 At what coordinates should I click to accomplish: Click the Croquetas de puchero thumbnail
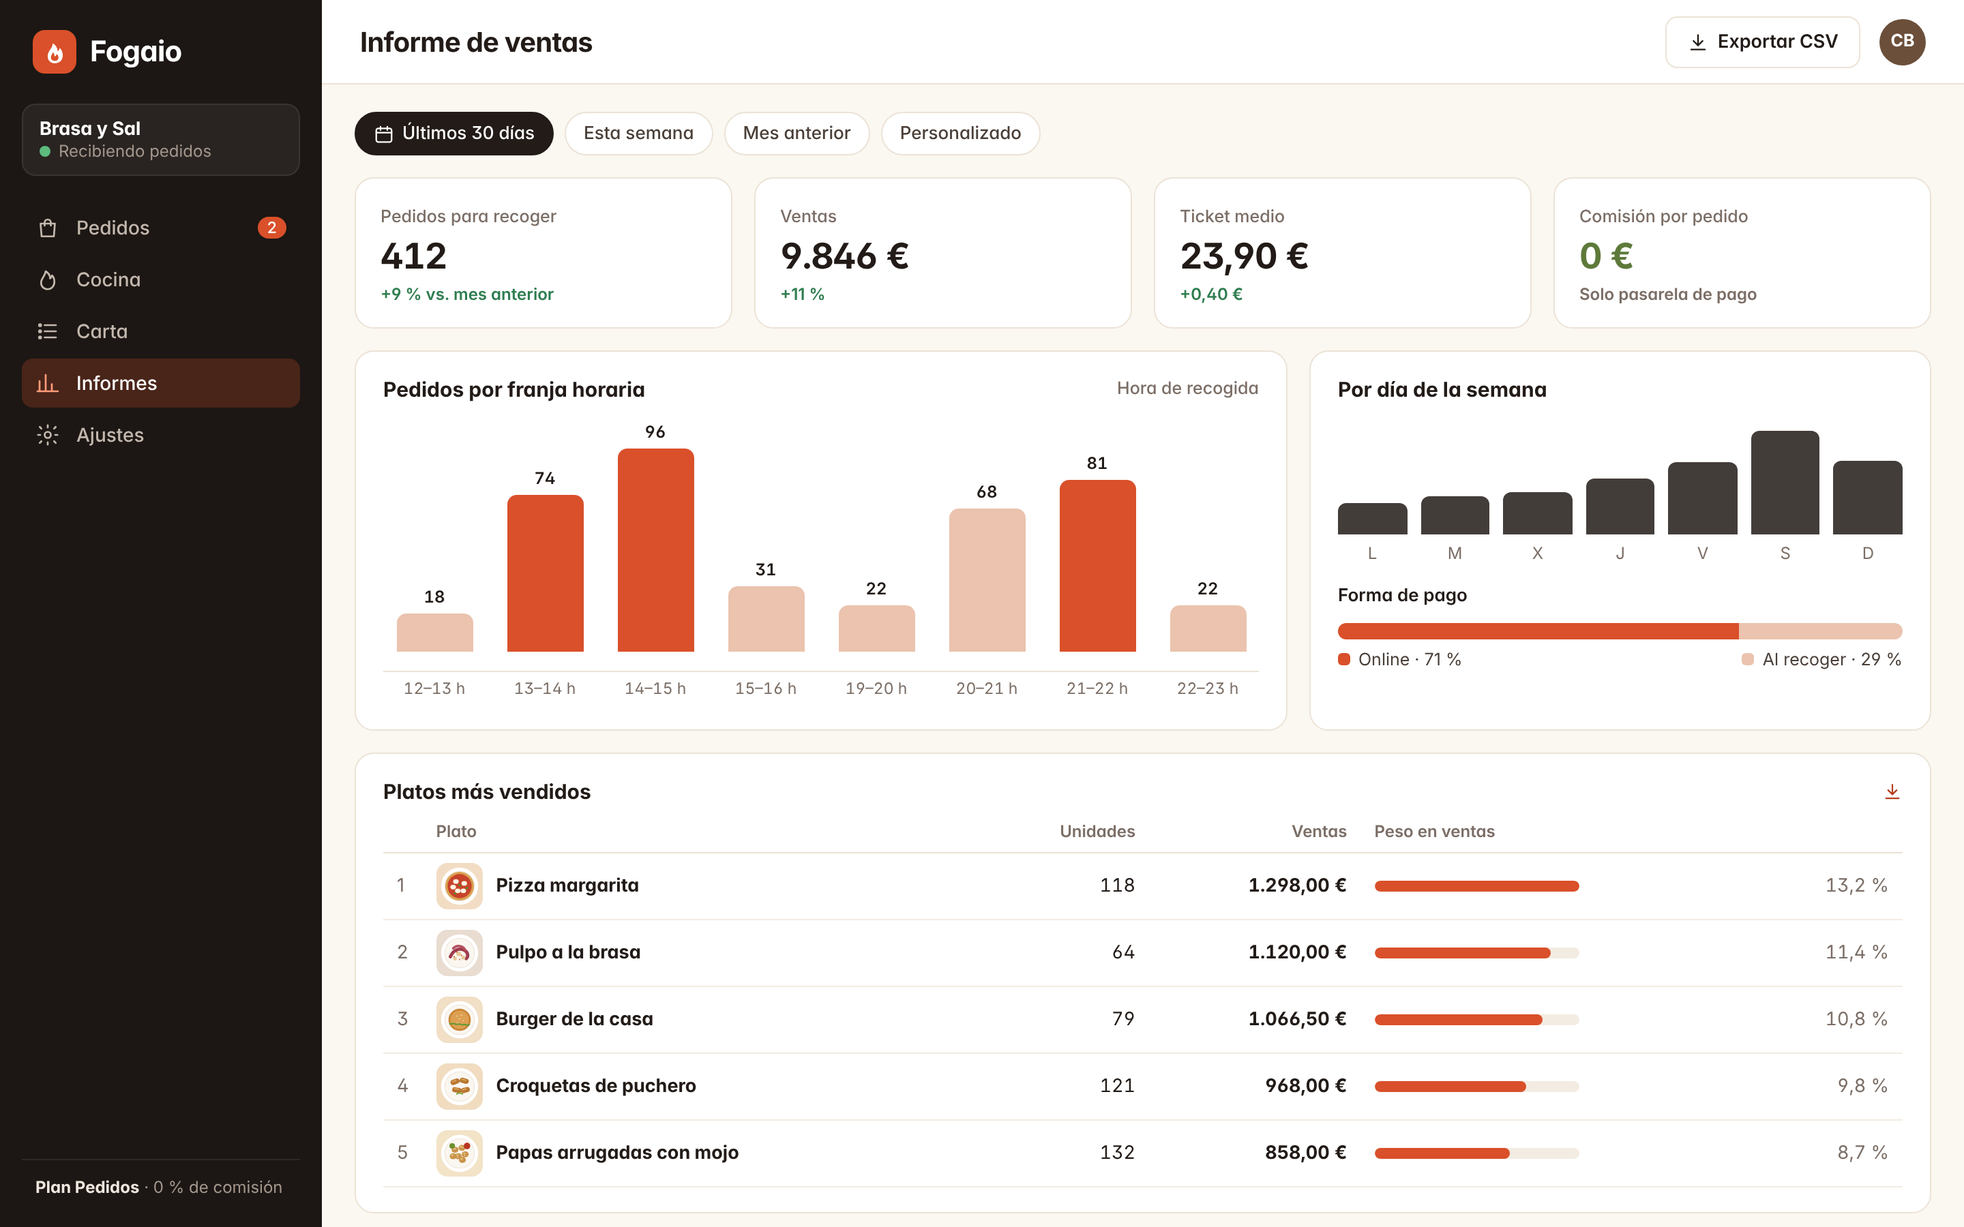tap(460, 1086)
